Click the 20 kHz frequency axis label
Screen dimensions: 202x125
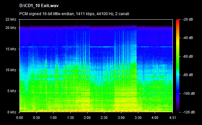pyautogui.click(x=11, y=28)
